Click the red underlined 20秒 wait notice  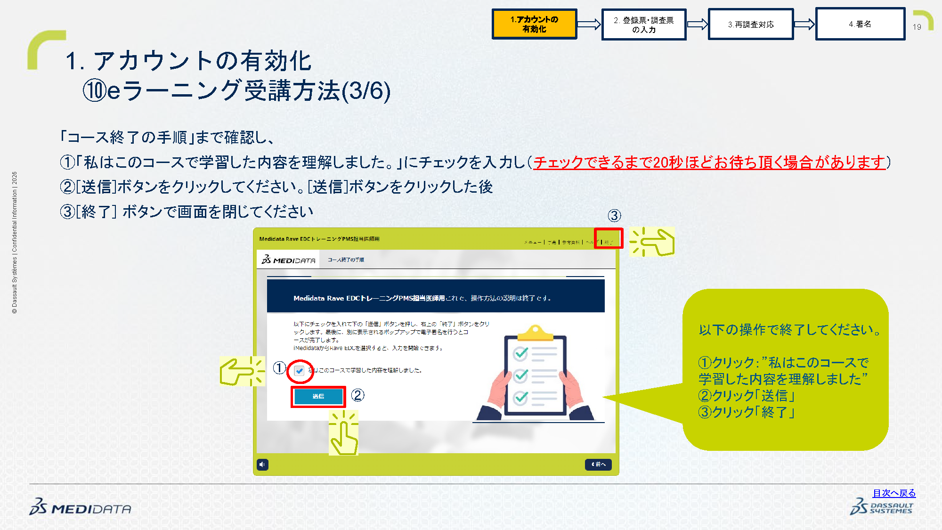coord(709,162)
